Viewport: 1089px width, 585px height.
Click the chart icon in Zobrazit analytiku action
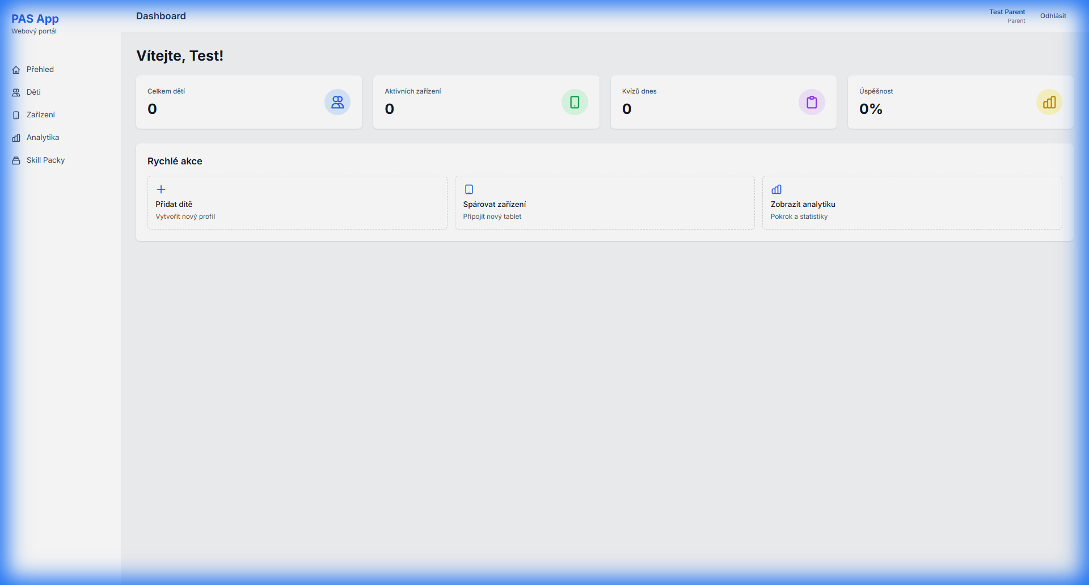(776, 189)
